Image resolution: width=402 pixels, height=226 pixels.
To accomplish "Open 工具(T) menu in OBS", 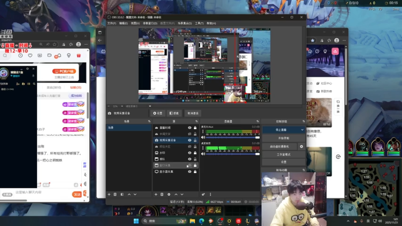I will [x=199, y=23].
